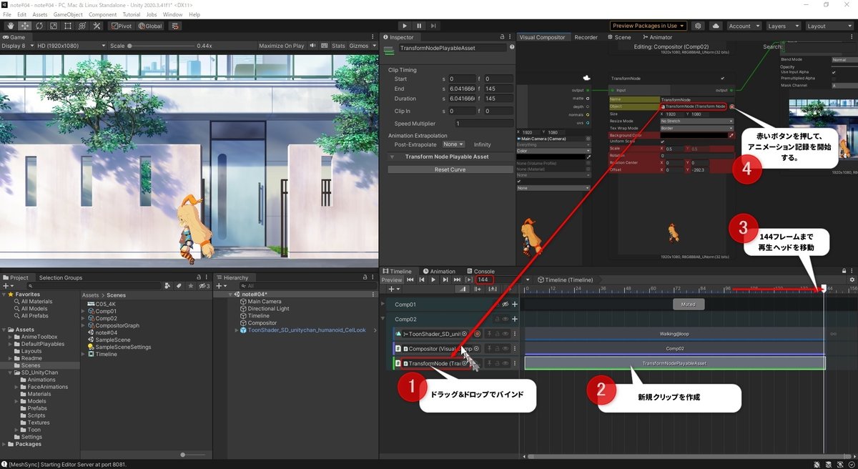Toggle the Timeline Preview button
This screenshot has height=469, width=858.
click(x=391, y=280)
